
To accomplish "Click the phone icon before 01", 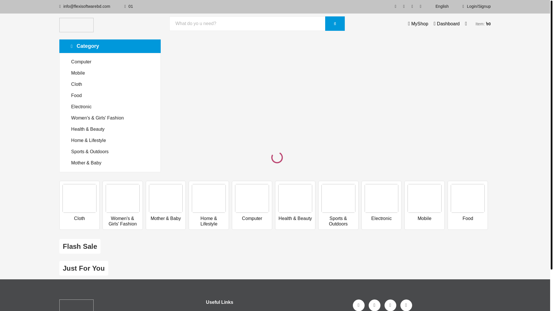I will [125, 6].
